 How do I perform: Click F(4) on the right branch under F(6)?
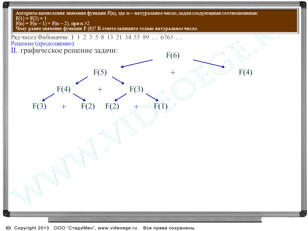(245, 72)
